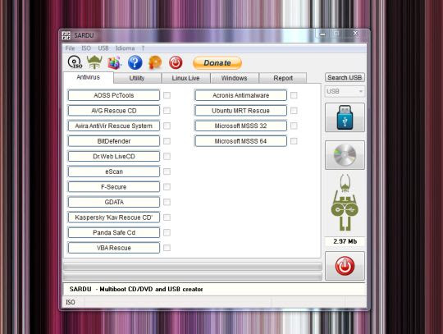Image resolution: width=443 pixels, height=334 pixels.
Task: Switch to the Report tab
Action: [x=283, y=78]
